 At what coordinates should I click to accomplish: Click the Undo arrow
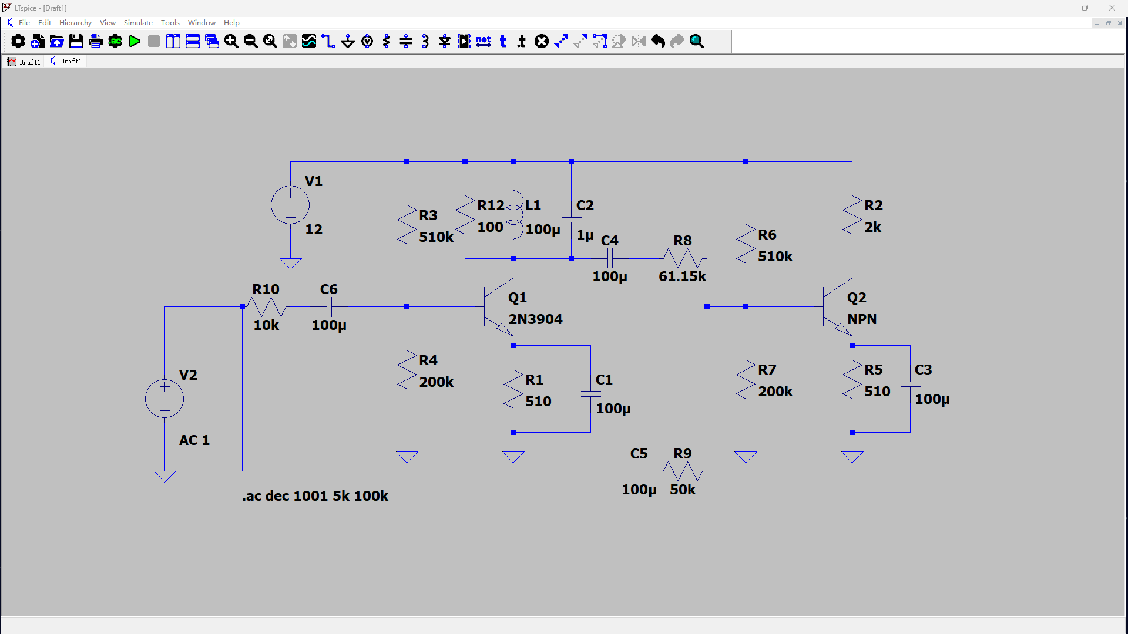point(658,41)
